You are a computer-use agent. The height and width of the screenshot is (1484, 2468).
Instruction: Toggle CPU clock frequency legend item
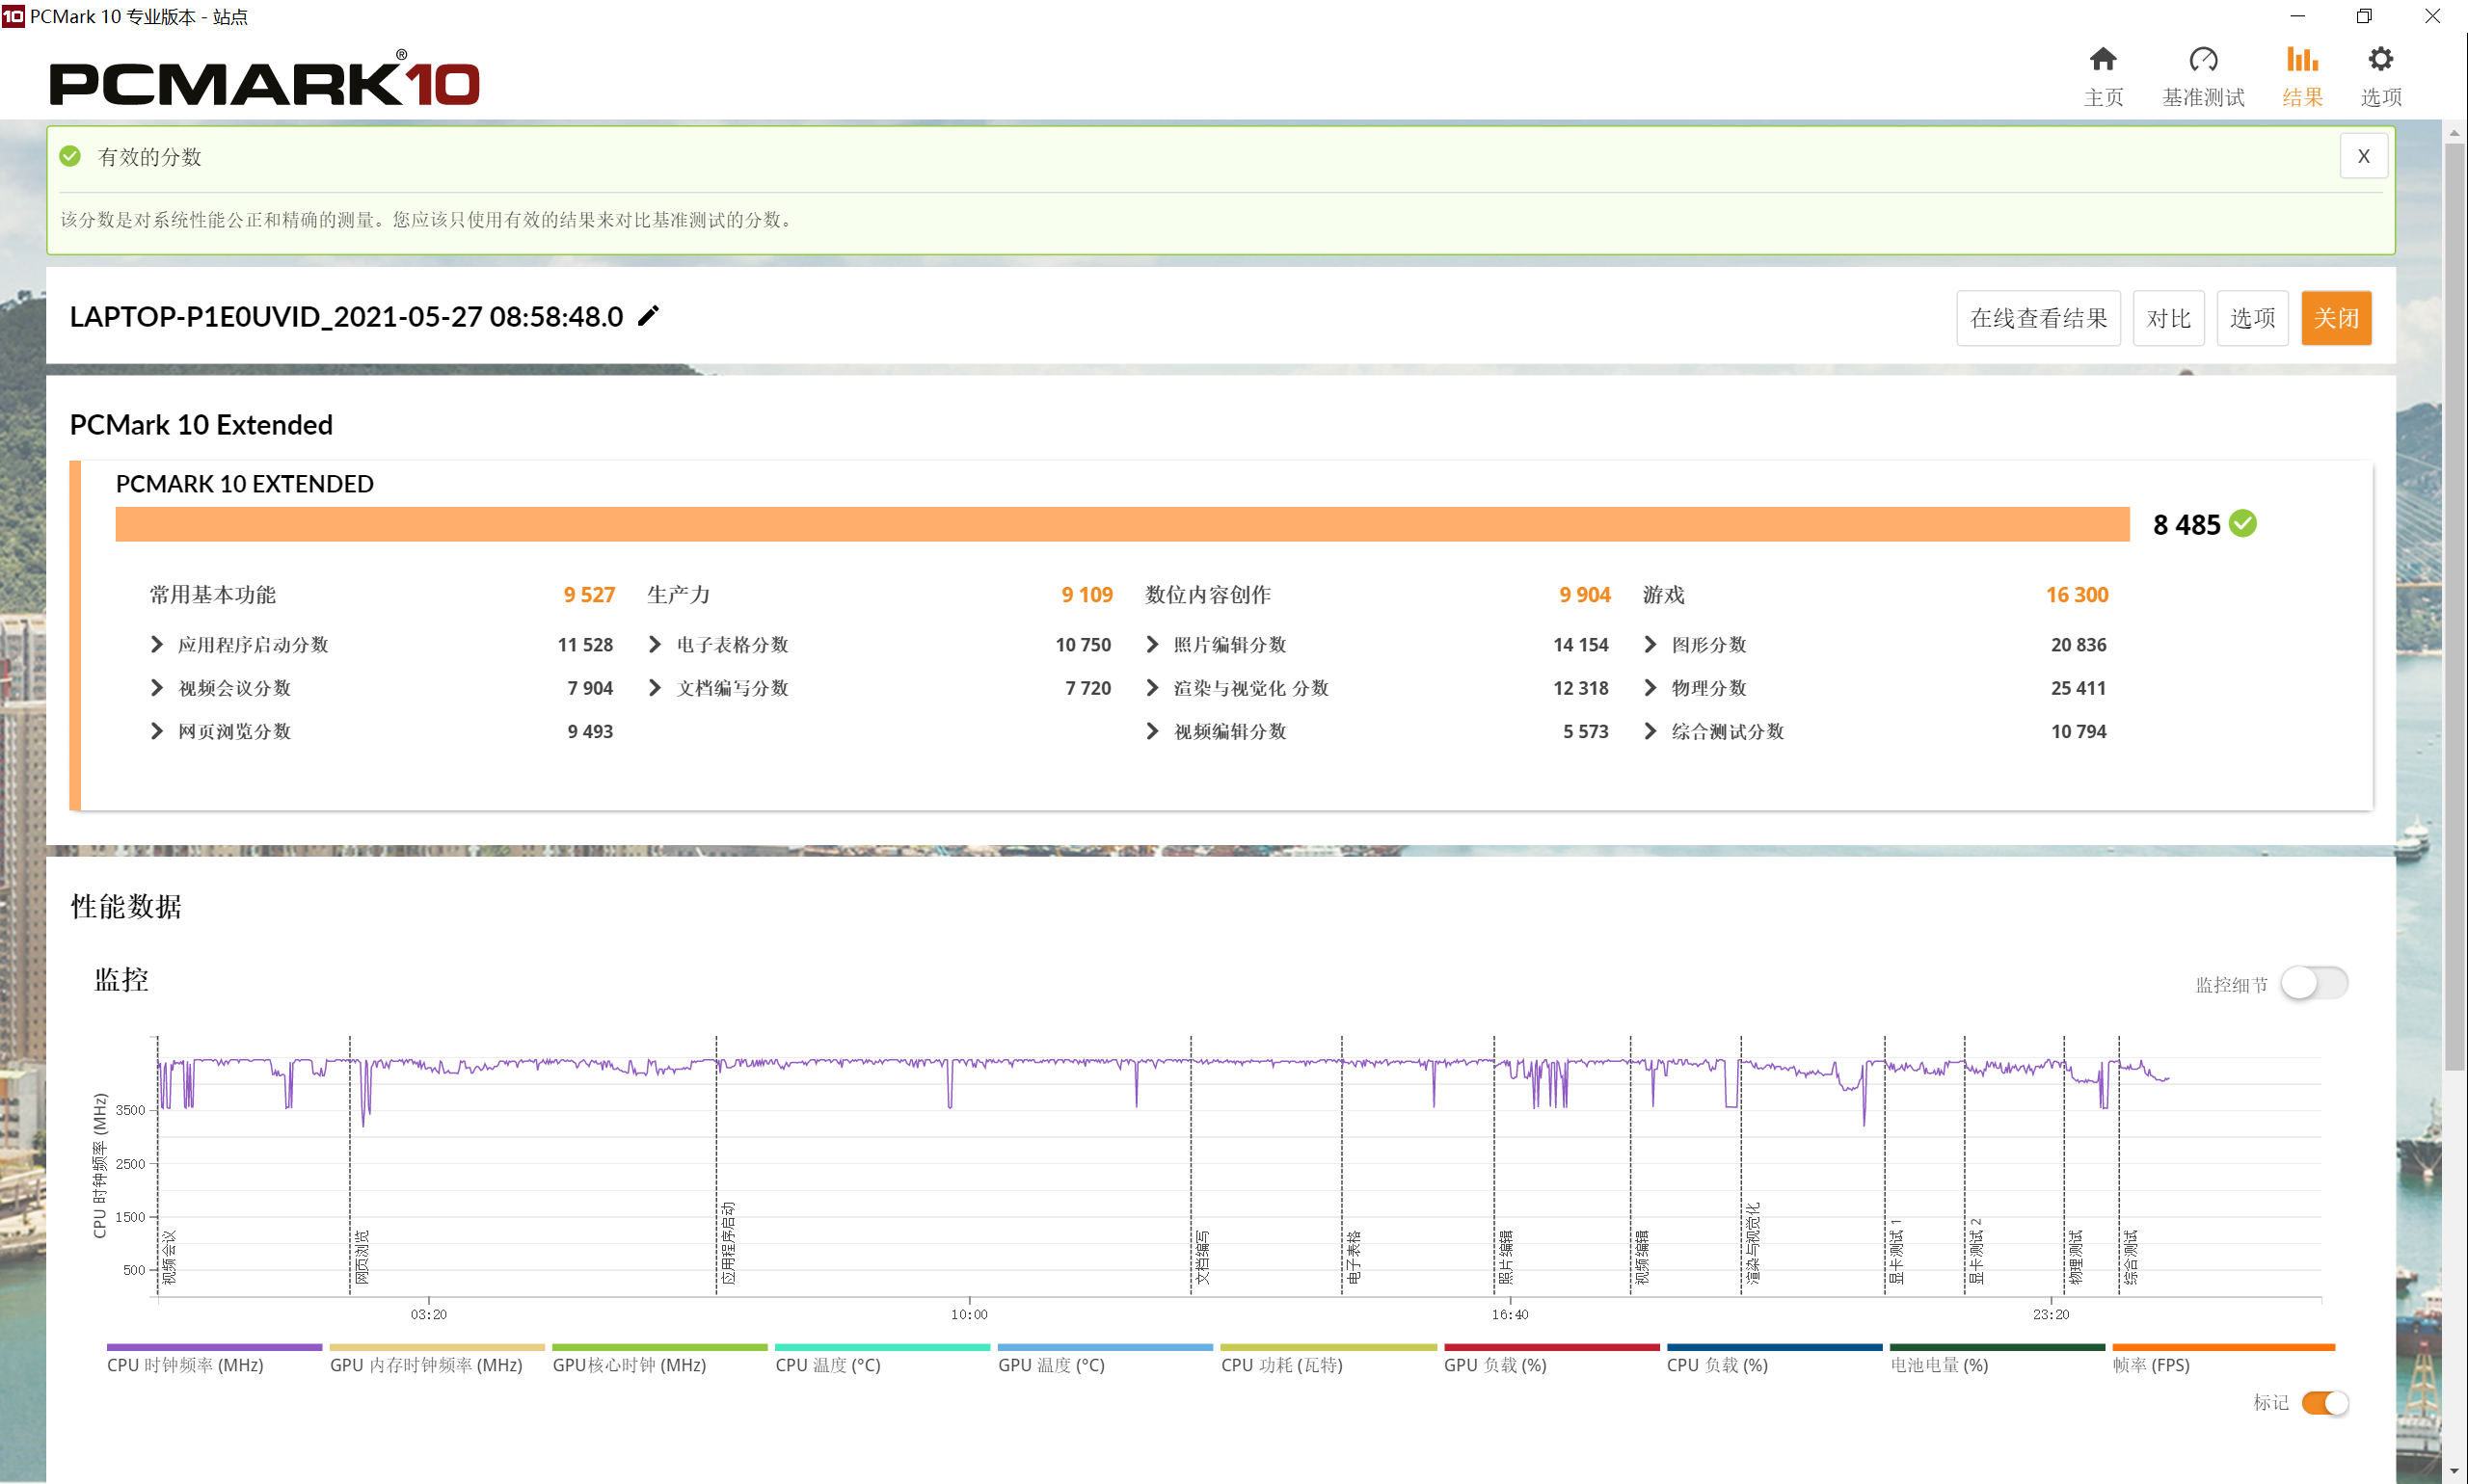[x=185, y=1364]
